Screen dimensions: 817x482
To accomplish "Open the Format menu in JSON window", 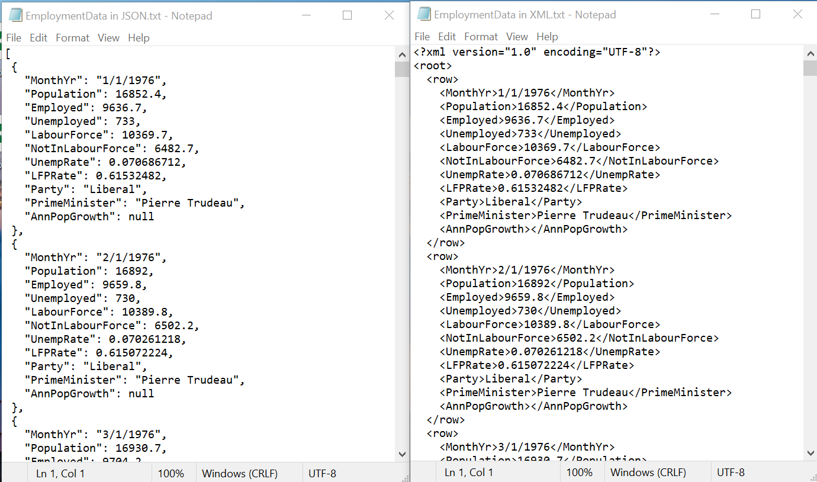I will (72, 37).
